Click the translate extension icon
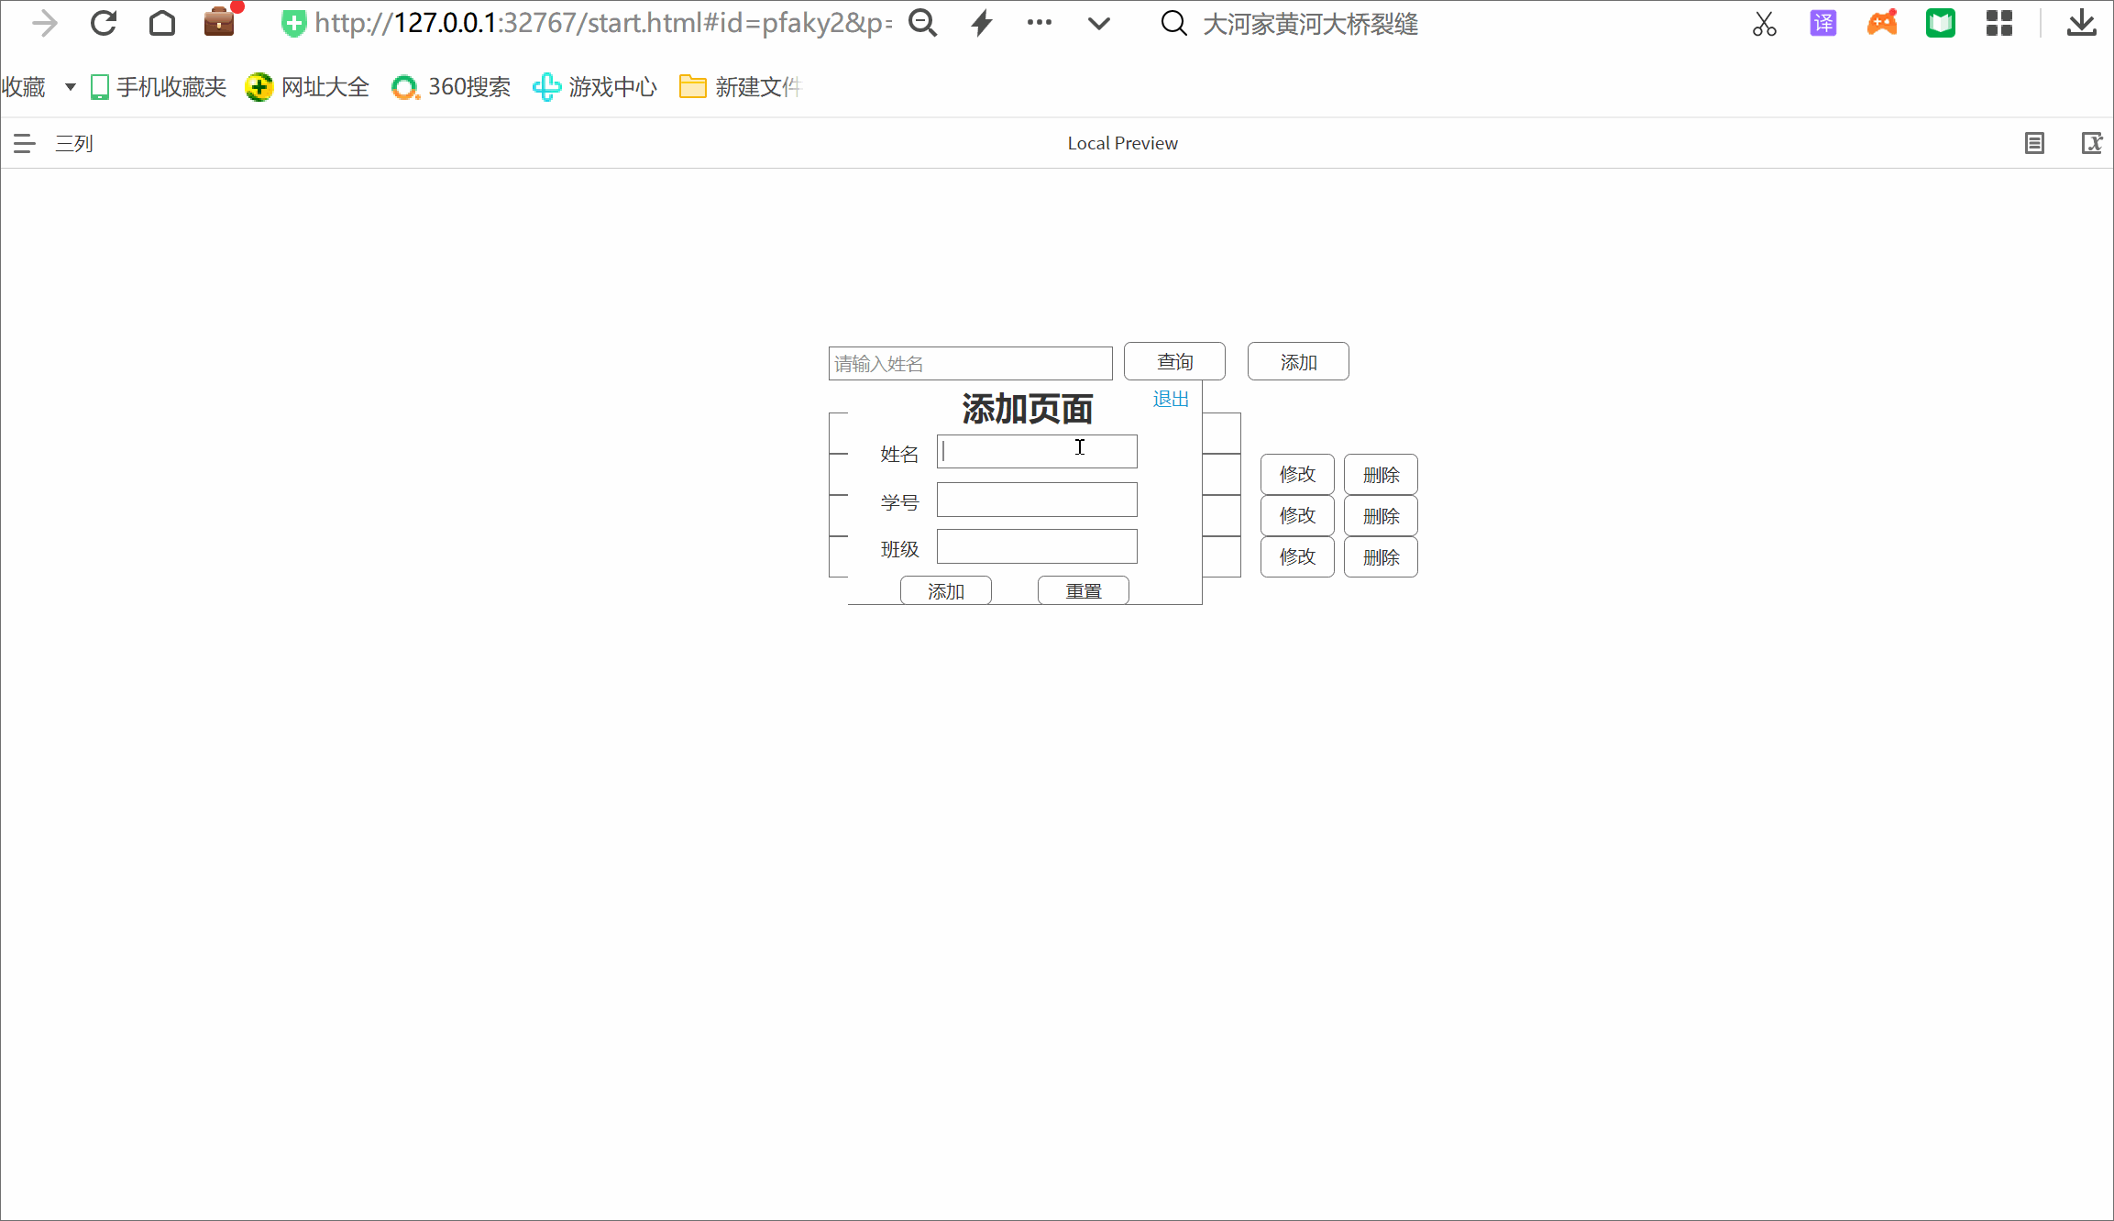The height and width of the screenshot is (1221, 2114). click(x=1822, y=23)
